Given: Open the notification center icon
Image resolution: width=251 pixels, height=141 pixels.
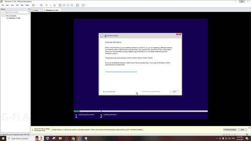Looking at the screenshot, I should tap(247, 138).
